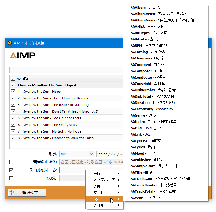
Task: Pick the %EncodedBy macro
Action: pyautogui.click(x=165, y=109)
